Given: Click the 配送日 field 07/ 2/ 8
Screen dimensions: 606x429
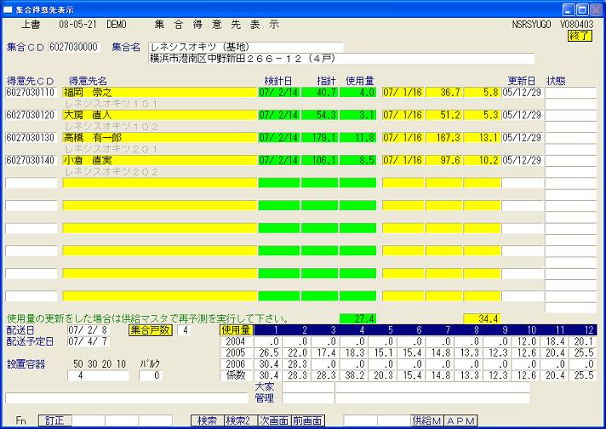Looking at the screenshot, I should [89, 330].
